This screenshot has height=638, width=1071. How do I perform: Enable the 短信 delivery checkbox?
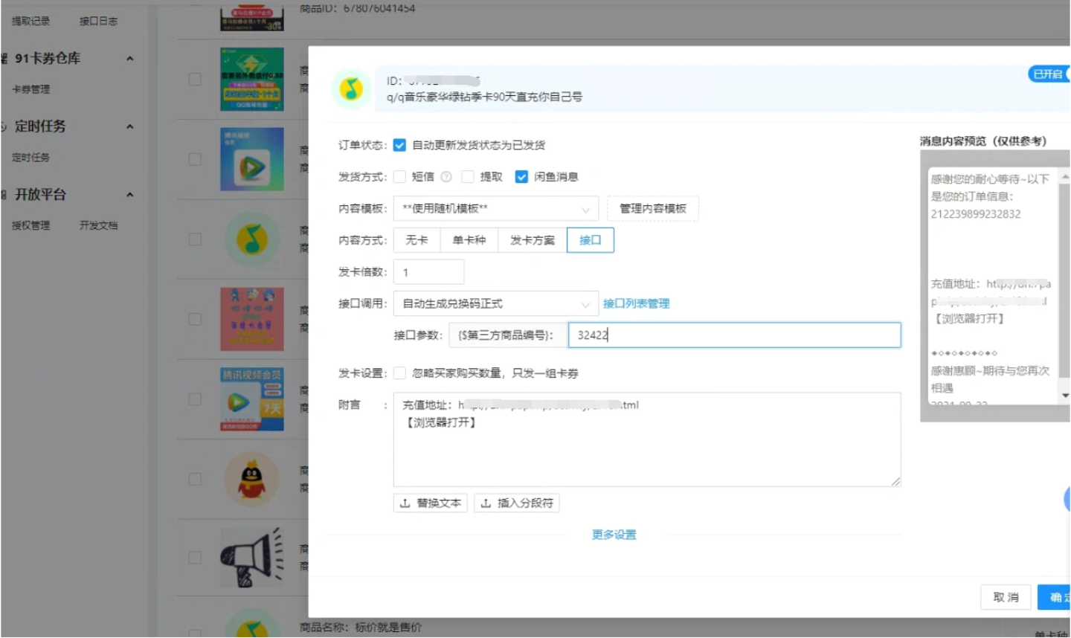399,177
